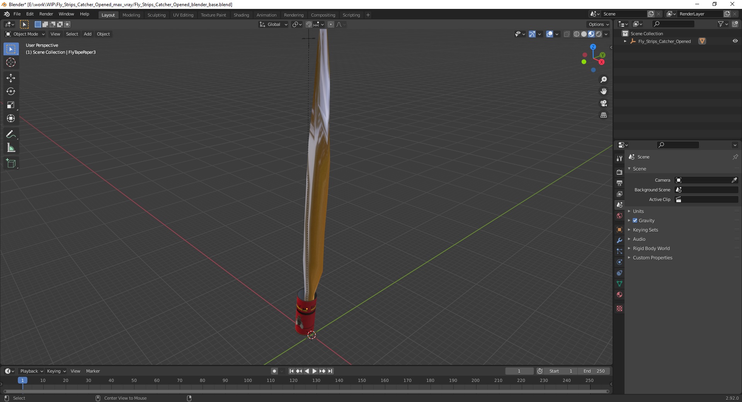The image size is (742, 402).
Task: Toggle viewport overlays button
Action: (x=550, y=34)
